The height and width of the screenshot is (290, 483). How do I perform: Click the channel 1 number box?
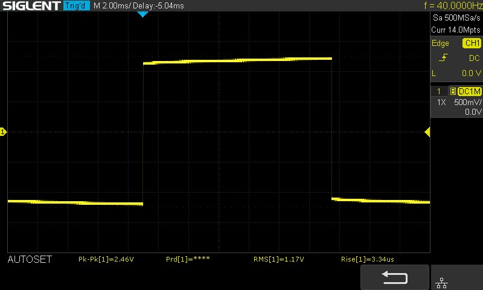point(439,91)
